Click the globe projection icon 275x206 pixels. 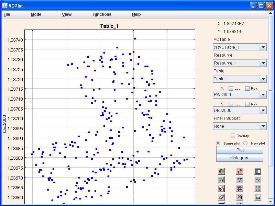pos(221,171)
